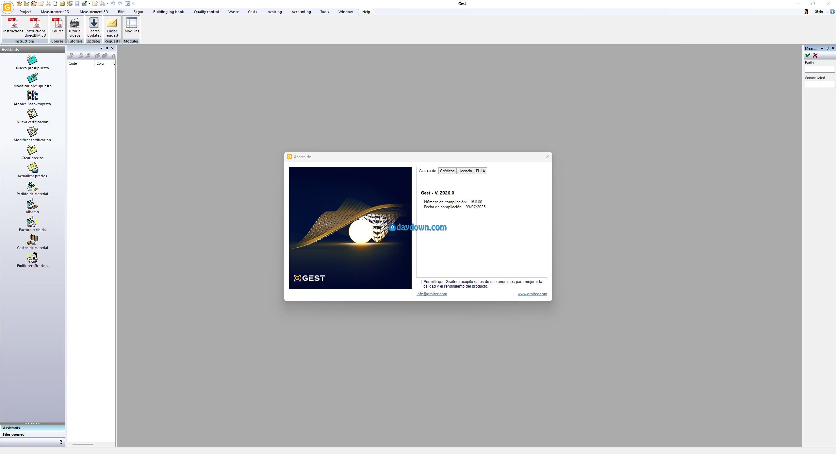Viewport: 836px width, 454px height.
Task: Open Pedido de material assistant
Action: (32, 188)
